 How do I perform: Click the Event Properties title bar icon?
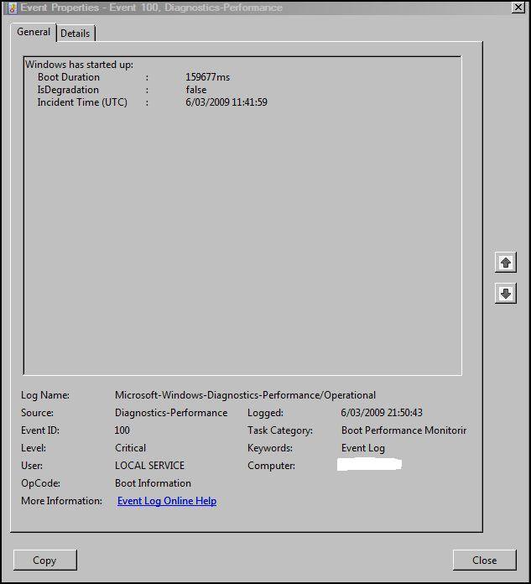point(12,8)
